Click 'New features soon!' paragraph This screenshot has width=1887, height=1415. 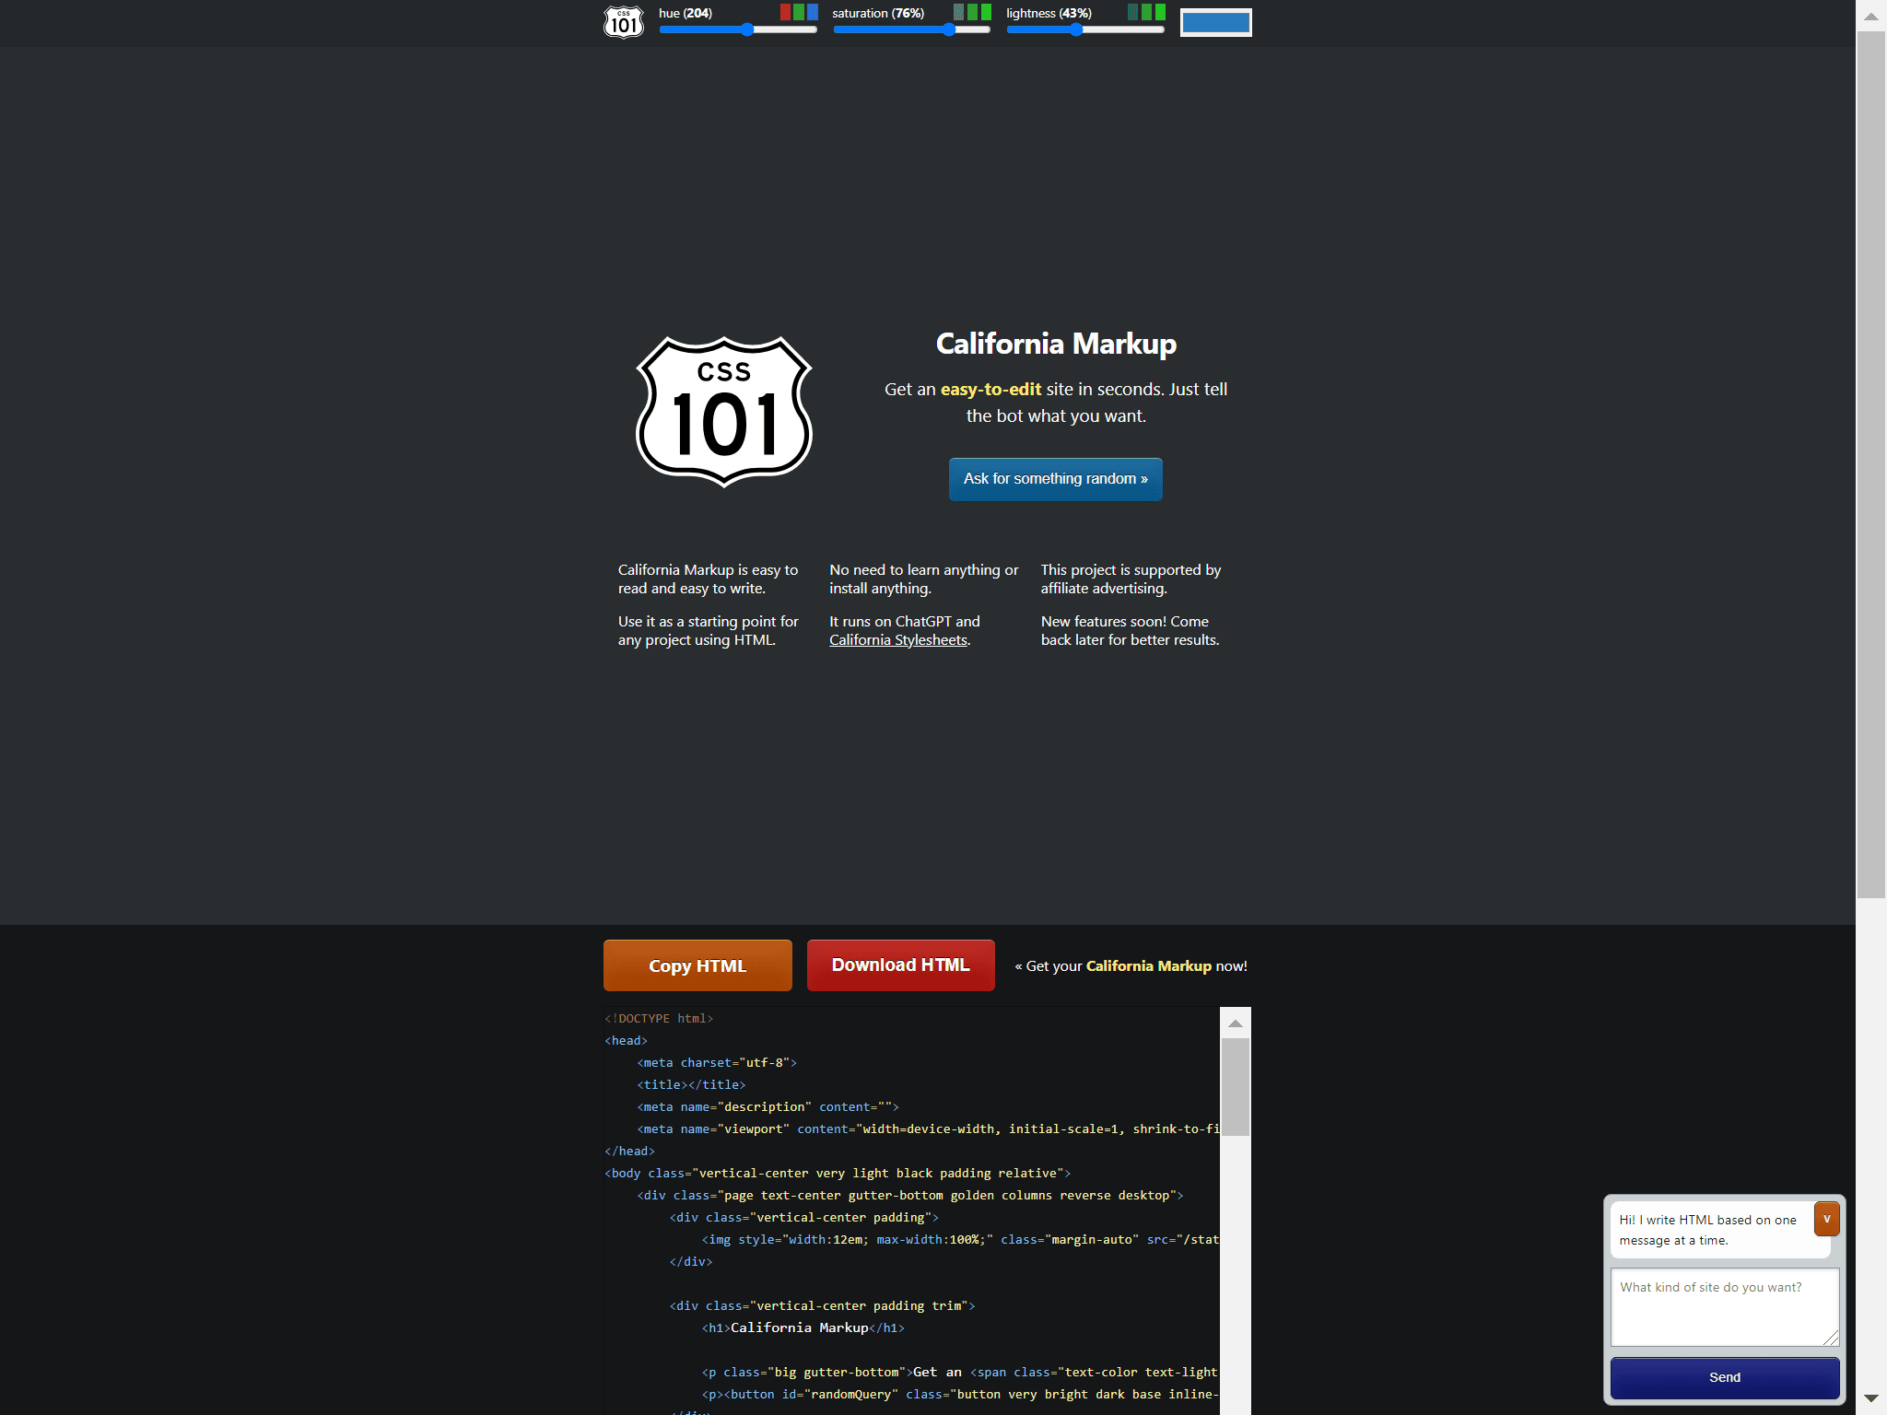(x=1131, y=631)
